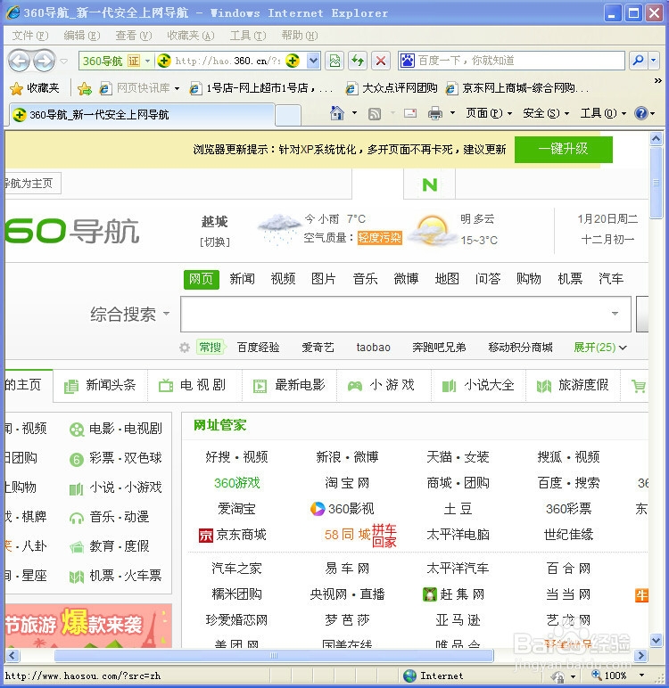669x688 pixels.
Task: Open 58同城 link
Action: pyautogui.click(x=347, y=535)
